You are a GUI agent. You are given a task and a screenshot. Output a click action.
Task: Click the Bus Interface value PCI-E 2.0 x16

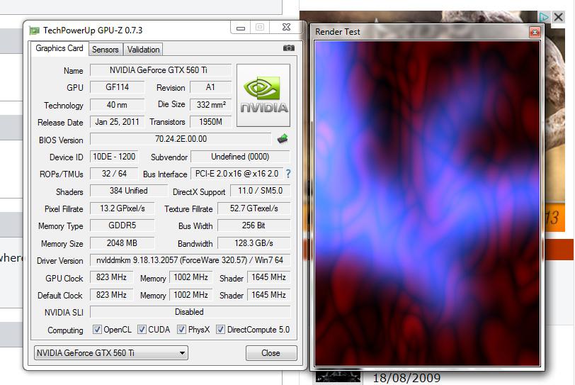point(237,174)
